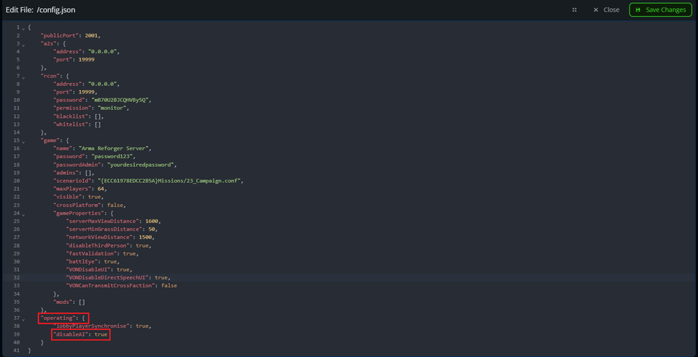Collapse the "rcon" block fold arrow
Image resolution: width=698 pixels, height=357 pixels.
[x=24, y=77]
